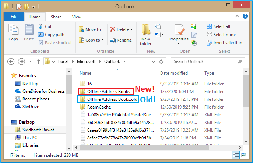Refresh the Outlook folder view
The height and width of the screenshot is (163, 253).
(161, 61)
